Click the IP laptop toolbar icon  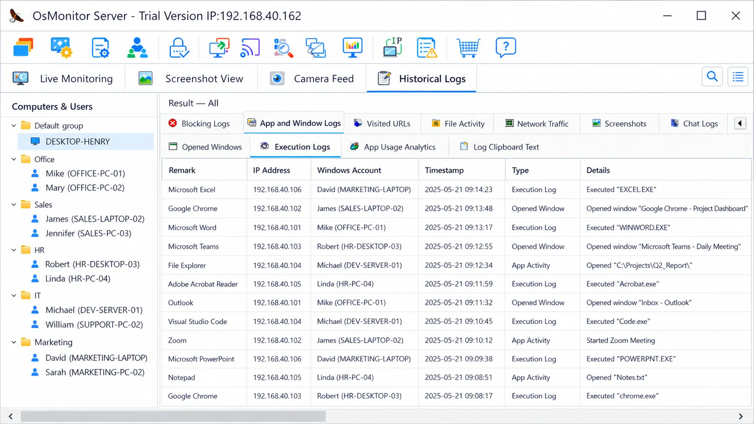(x=392, y=47)
